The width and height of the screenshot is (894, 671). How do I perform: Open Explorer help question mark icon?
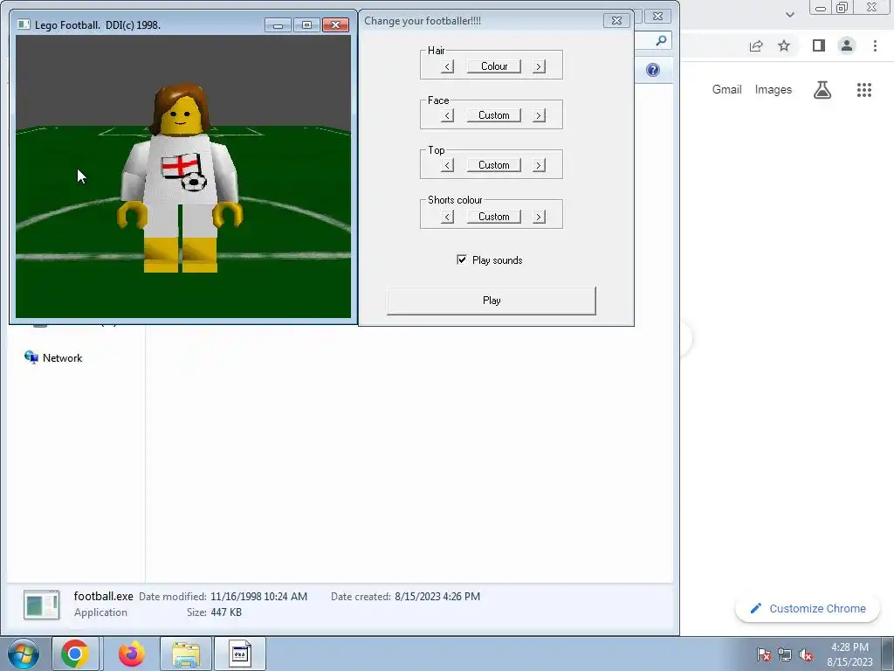pos(653,70)
